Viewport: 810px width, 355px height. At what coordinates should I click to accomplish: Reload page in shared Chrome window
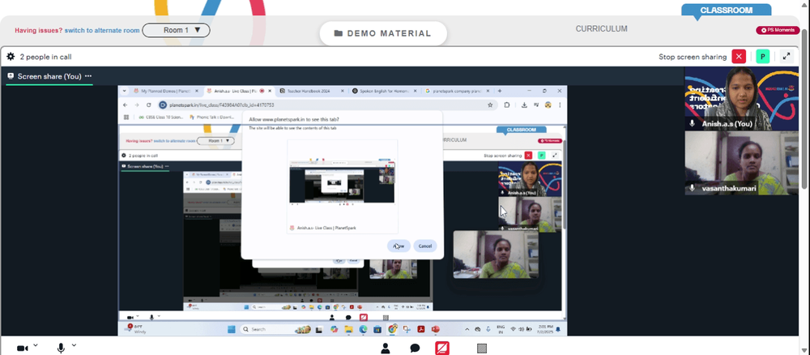pos(149,105)
